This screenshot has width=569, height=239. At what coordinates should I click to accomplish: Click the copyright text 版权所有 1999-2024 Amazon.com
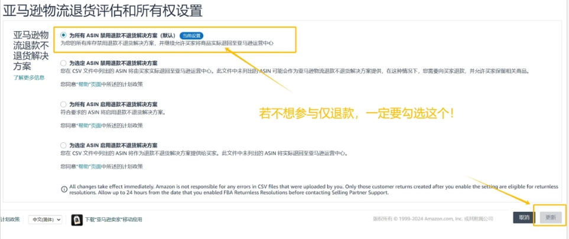click(x=433, y=219)
